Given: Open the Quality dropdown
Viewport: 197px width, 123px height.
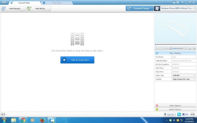Looking at the screenshot, I should tap(184, 79).
